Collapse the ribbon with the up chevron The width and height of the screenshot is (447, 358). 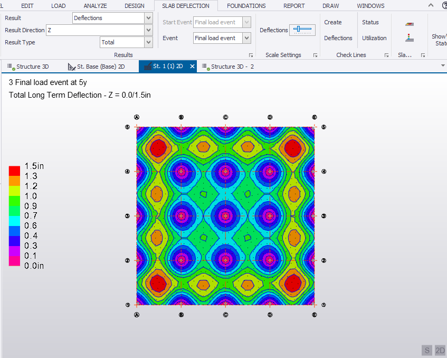click(x=431, y=6)
